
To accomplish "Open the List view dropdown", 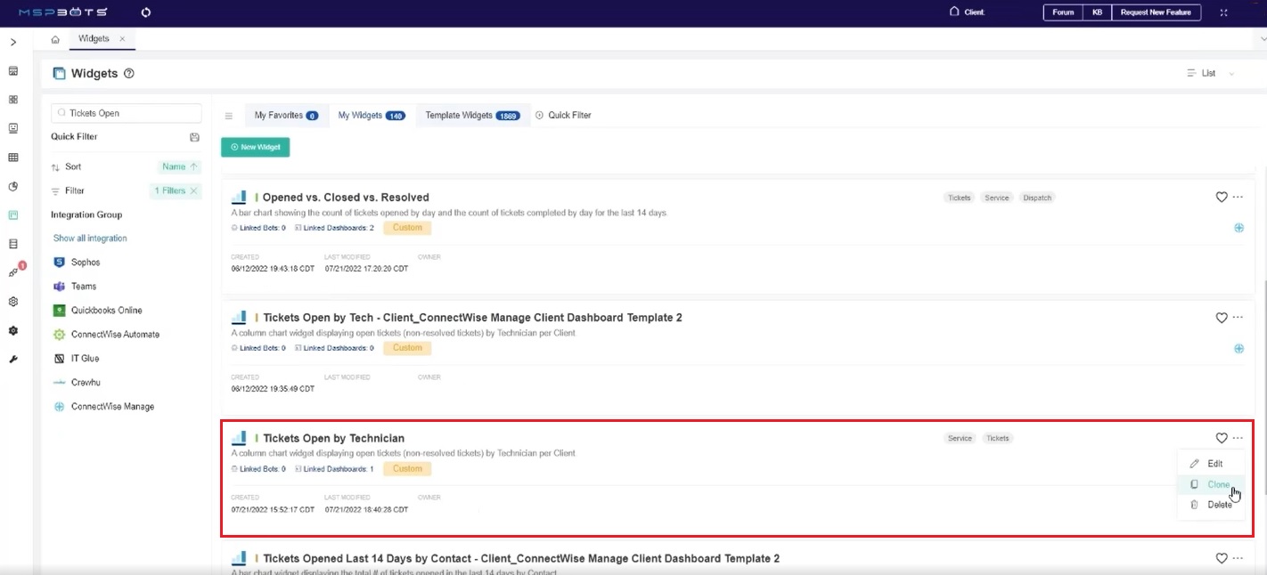I will click(x=1208, y=73).
